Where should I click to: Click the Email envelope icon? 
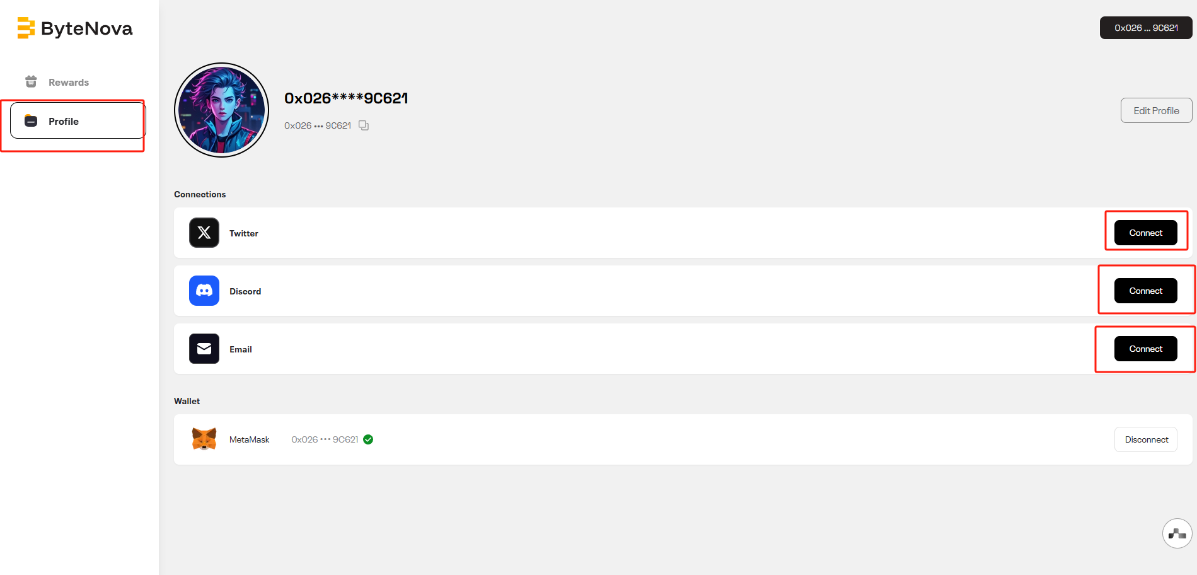(x=204, y=349)
